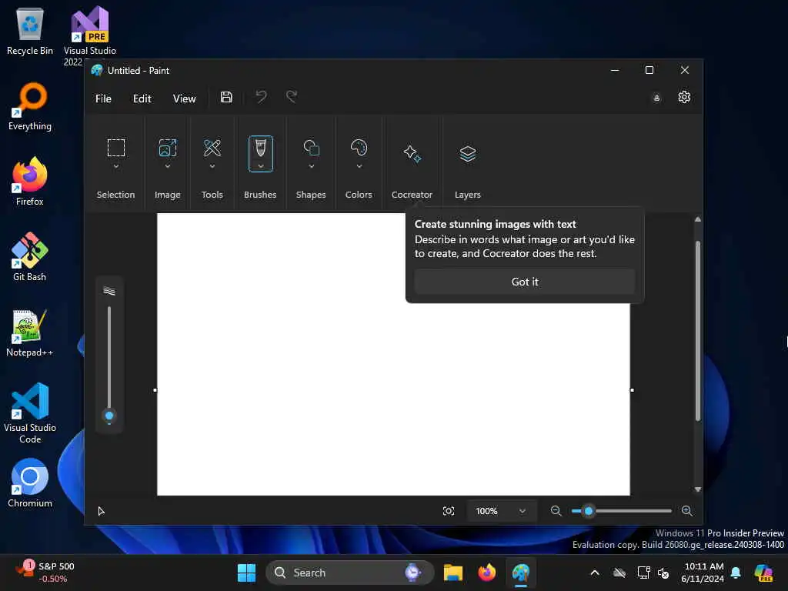The width and height of the screenshot is (788, 591).
Task: Open the Shapes tool icon
Action: coord(311,148)
